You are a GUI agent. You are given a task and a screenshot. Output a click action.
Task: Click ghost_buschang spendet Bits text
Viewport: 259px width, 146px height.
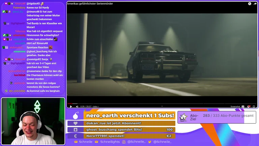[x=114, y=130]
